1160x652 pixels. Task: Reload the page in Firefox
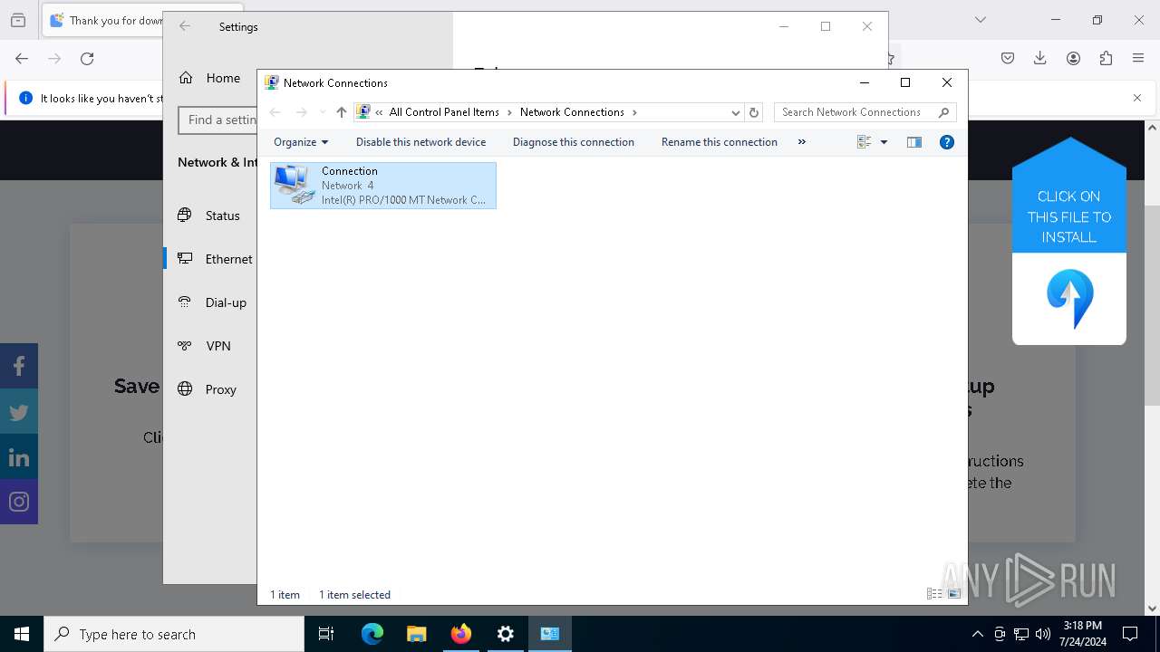(x=87, y=59)
